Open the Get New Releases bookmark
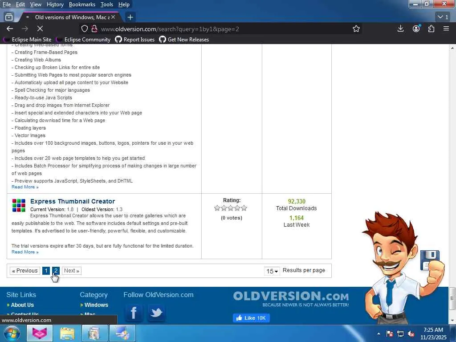The width and height of the screenshot is (456, 342). pyautogui.click(x=184, y=40)
